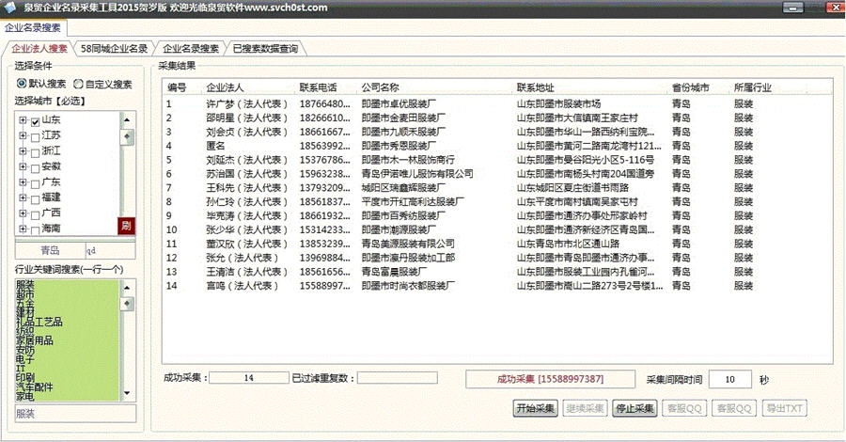Click the 采集间隔时间 seconds field
Image resolution: width=846 pixels, height=442 pixels.
coord(730,379)
